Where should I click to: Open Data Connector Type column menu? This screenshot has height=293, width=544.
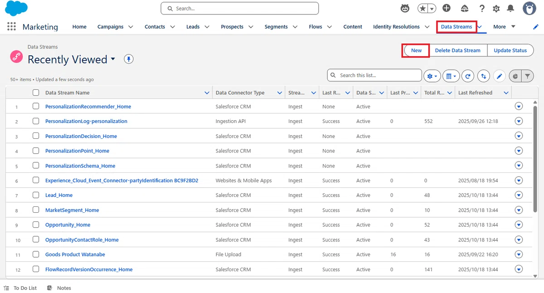[x=280, y=93]
